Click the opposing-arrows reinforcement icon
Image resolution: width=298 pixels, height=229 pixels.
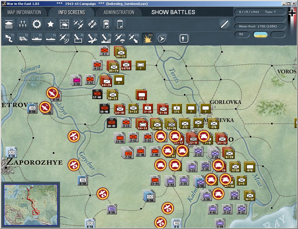[92, 24]
